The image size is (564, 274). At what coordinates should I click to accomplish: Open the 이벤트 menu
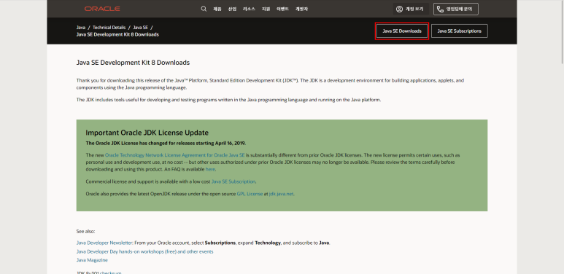coord(282,9)
